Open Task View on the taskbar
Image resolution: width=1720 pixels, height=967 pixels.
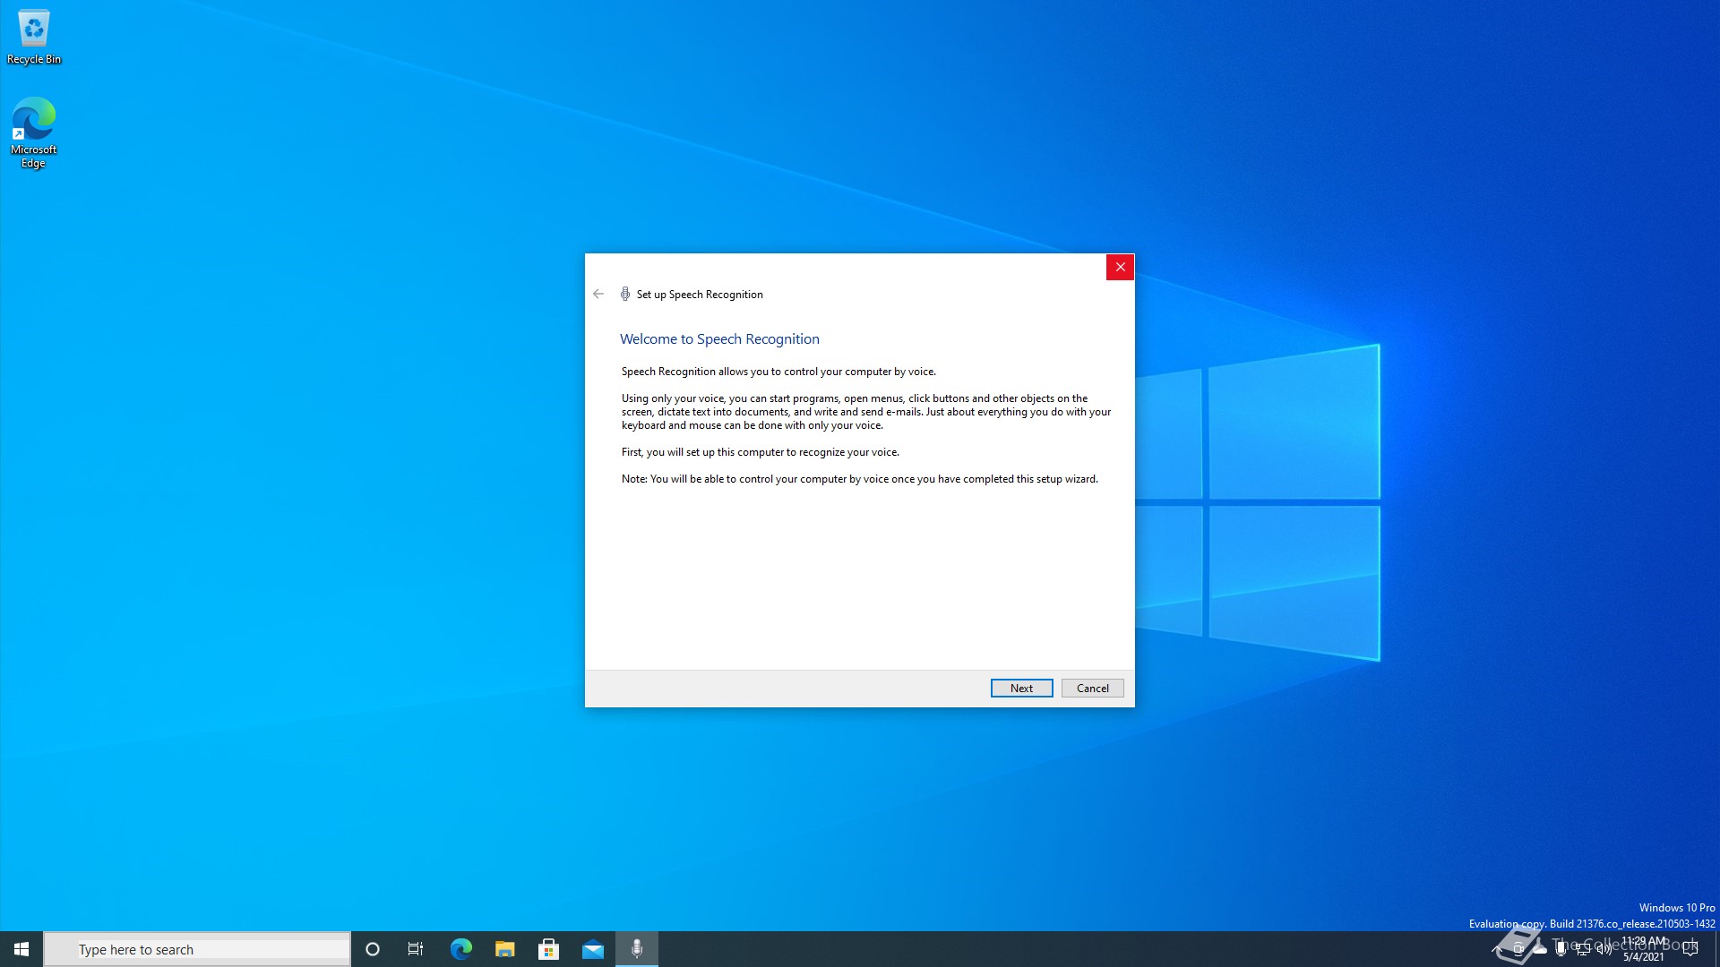tap(416, 949)
